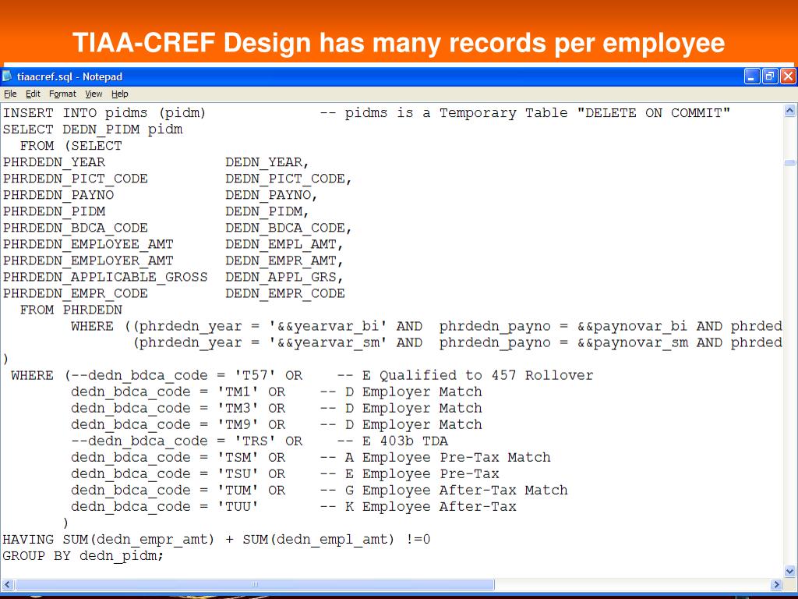Screen dimensions: 798x599
Task: Click the '"DELETE ON COMMIT"' comment text
Action: (x=654, y=112)
